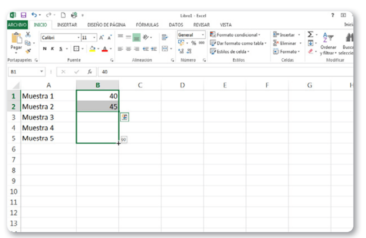Screen dimensions: 366x238
Task: Toggle underline (S) formatting
Action: coord(60,49)
